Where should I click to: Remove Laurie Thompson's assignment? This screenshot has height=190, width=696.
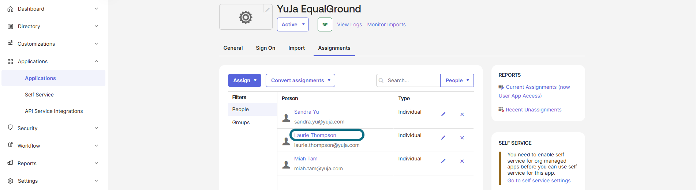pos(462,138)
